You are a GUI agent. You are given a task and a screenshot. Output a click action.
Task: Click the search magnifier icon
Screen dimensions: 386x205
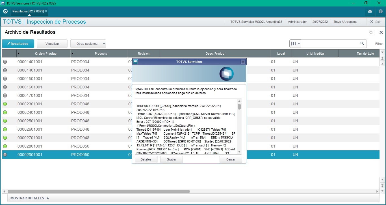coord(362,44)
